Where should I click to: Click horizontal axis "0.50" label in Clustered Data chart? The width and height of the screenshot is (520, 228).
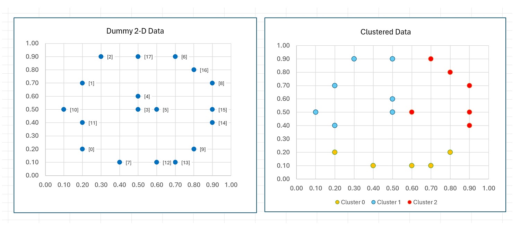pos(392,188)
